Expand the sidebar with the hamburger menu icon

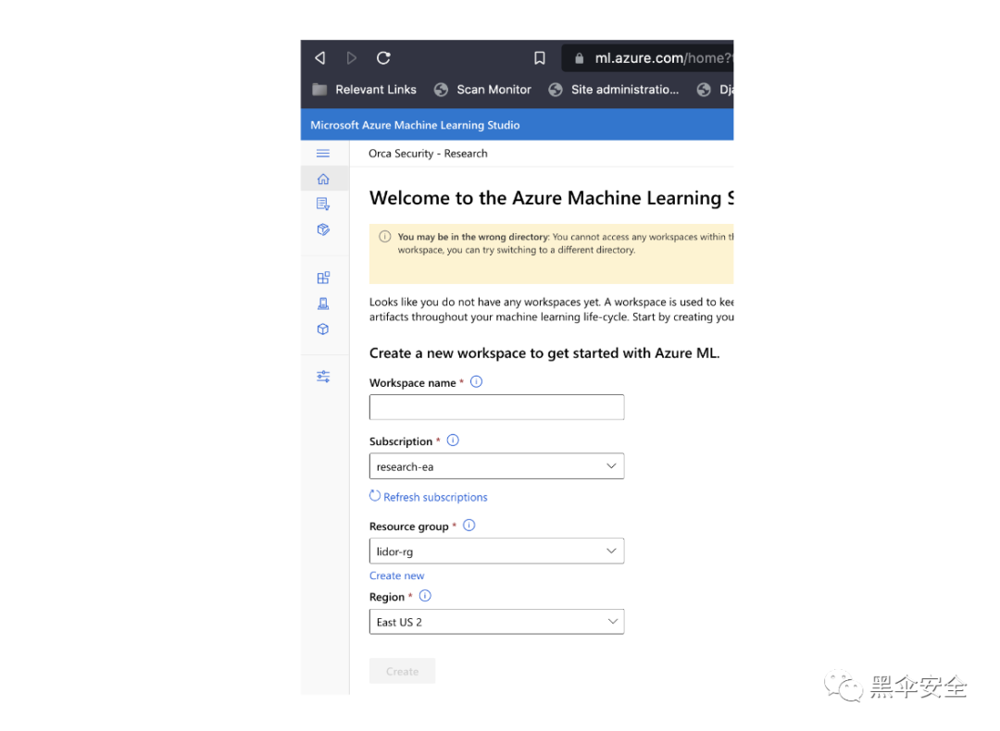(x=323, y=153)
